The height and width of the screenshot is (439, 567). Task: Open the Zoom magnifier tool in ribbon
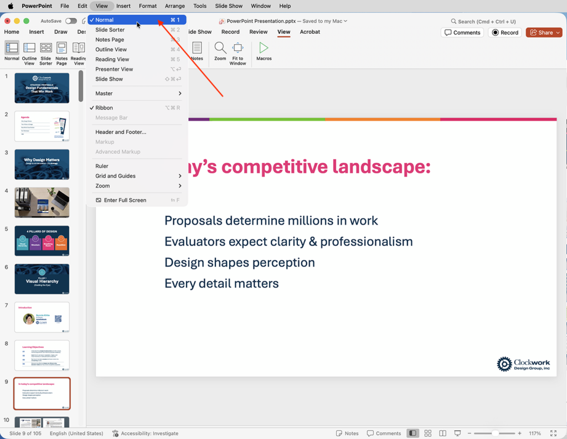220,48
